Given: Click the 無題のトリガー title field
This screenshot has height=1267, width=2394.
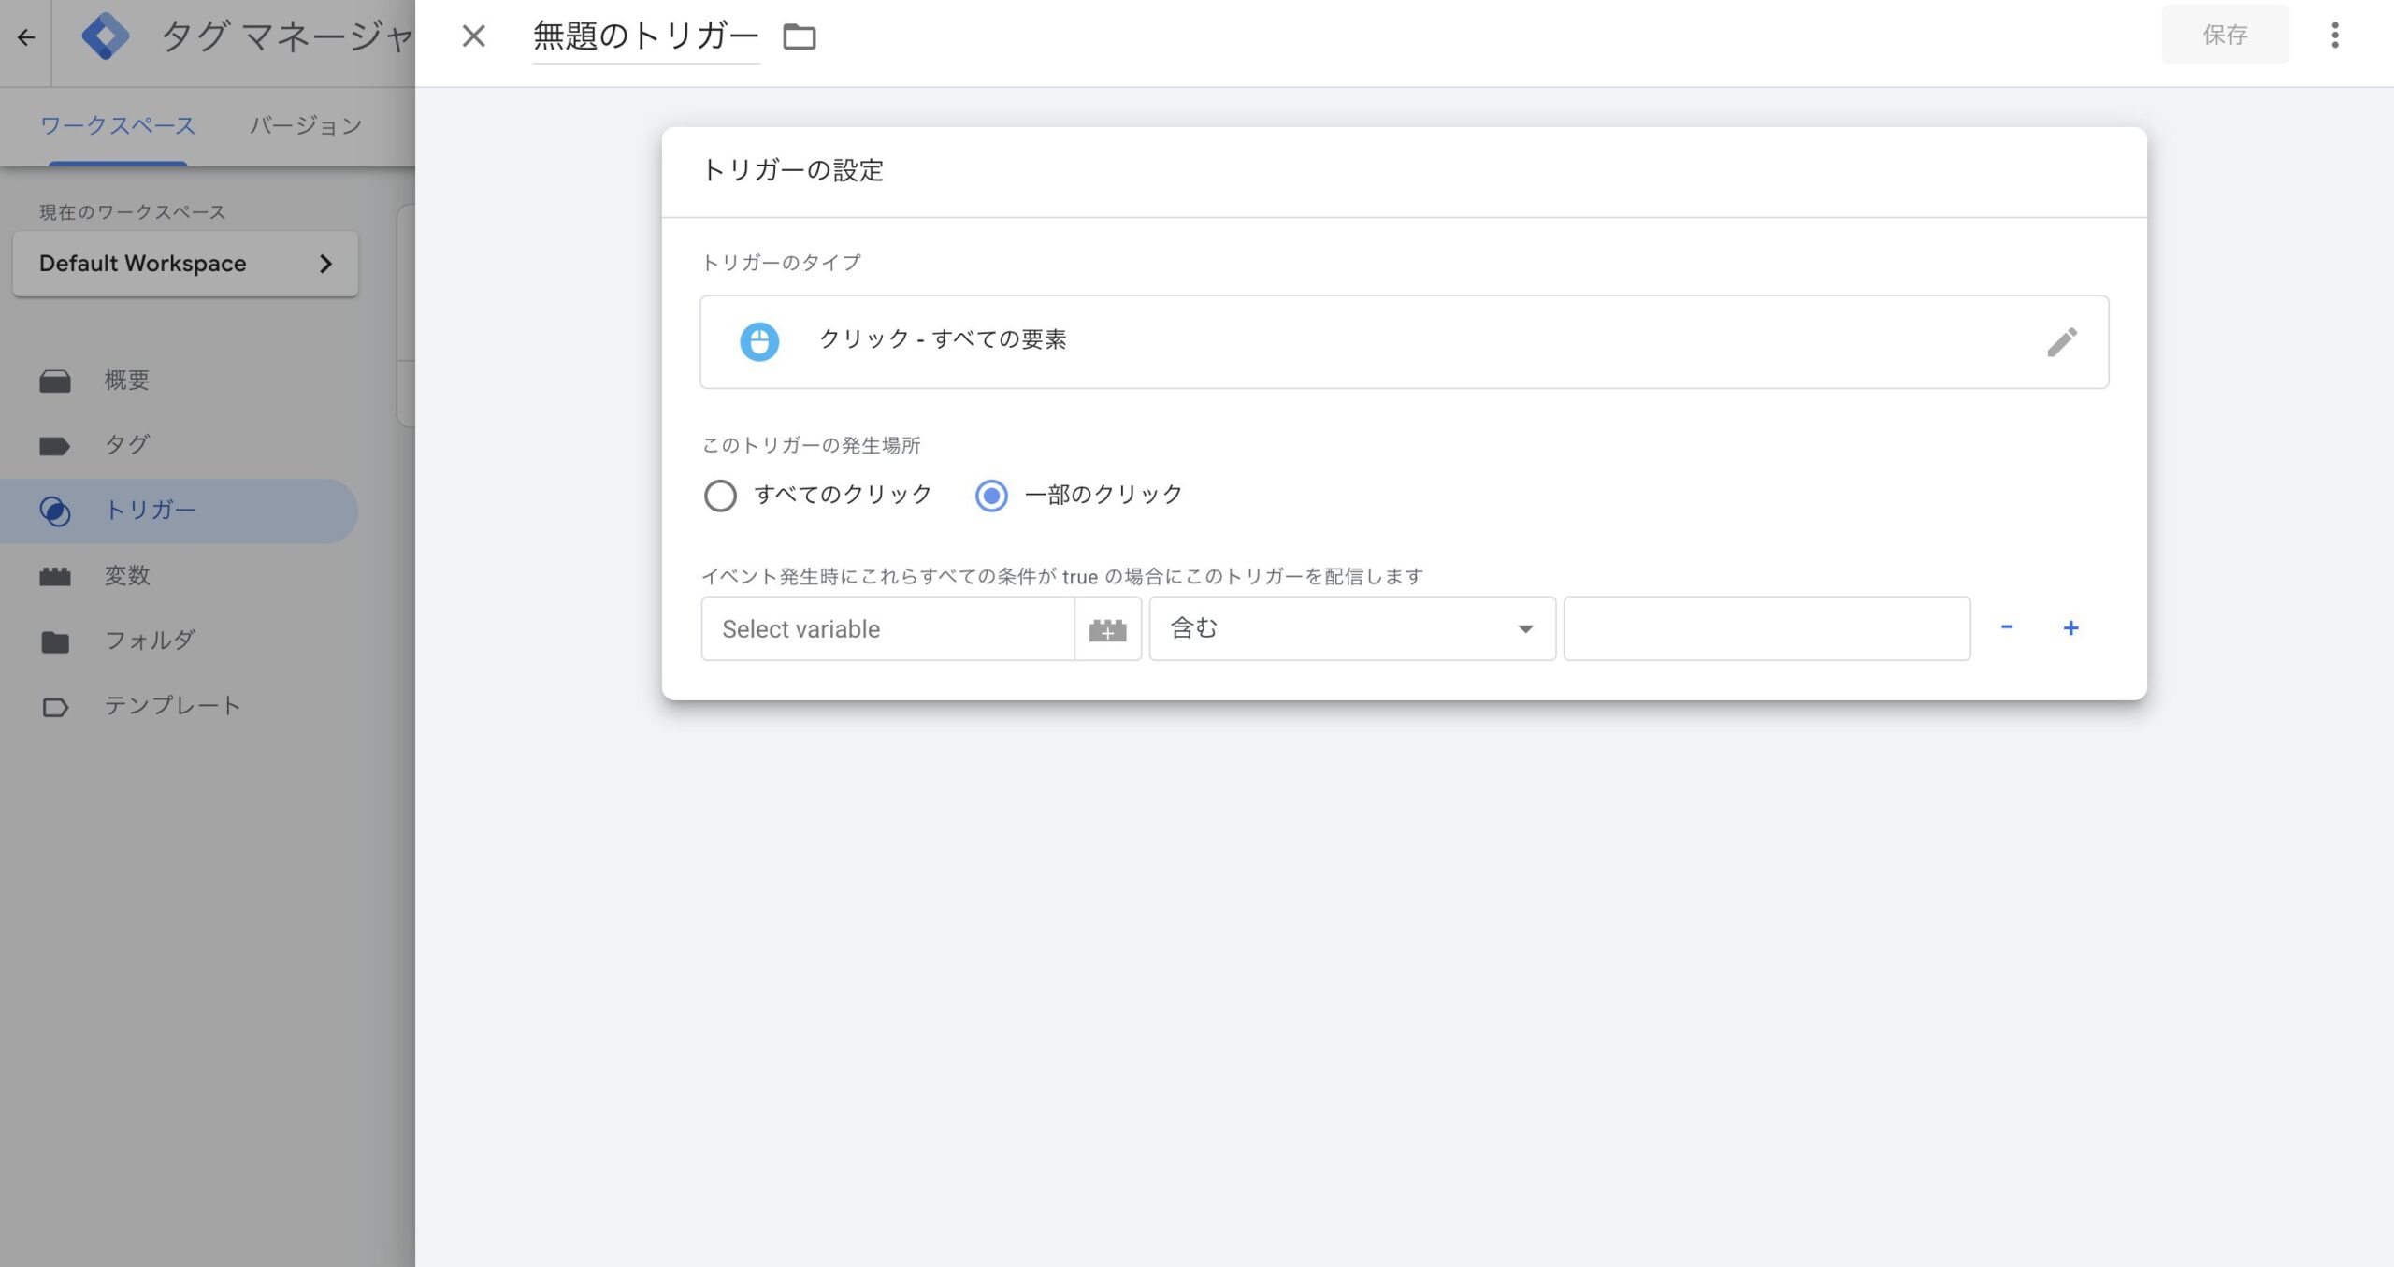Looking at the screenshot, I should [x=645, y=36].
